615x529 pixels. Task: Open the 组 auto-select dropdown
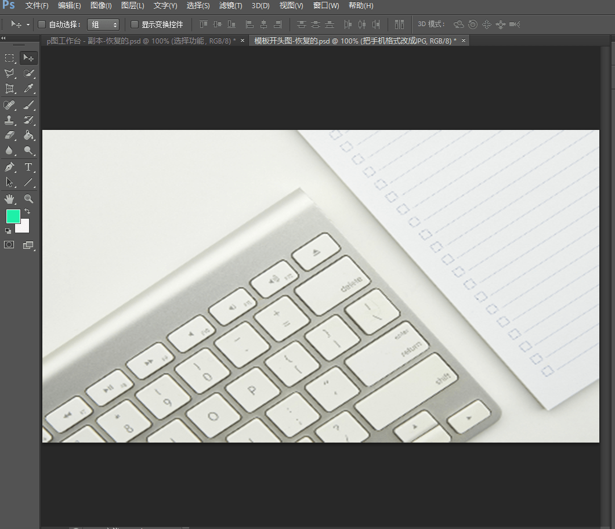click(103, 24)
